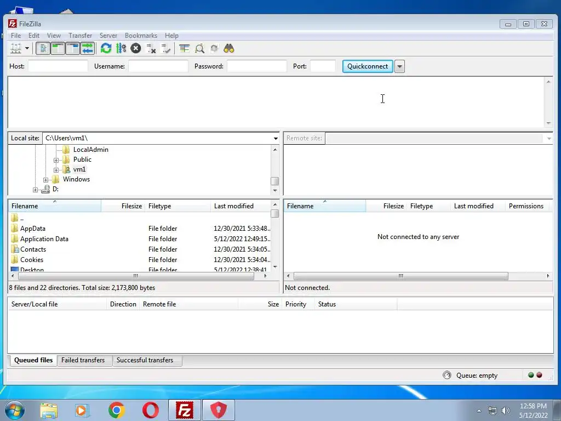
Task: Click the Username input field
Action: coord(158,66)
